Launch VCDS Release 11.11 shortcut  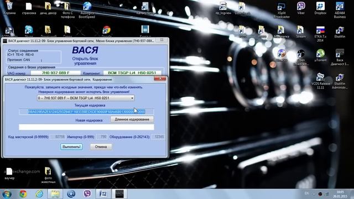(x=320, y=81)
